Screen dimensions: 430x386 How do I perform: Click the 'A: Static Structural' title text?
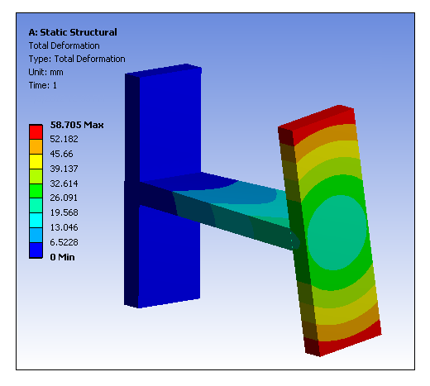(73, 32)
